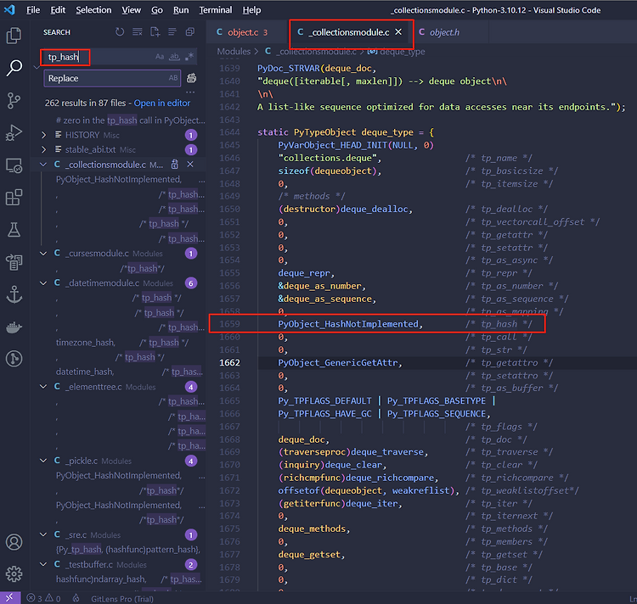Open Run and Debug view
The image size is (637, 604).
click(14, 132)
